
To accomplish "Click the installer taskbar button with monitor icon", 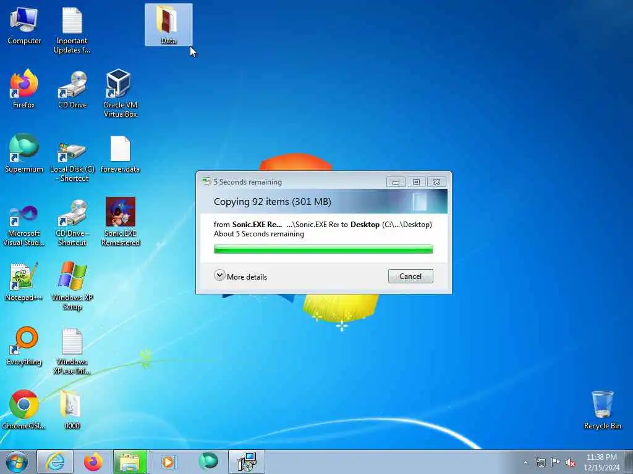I will coord(246,462).
